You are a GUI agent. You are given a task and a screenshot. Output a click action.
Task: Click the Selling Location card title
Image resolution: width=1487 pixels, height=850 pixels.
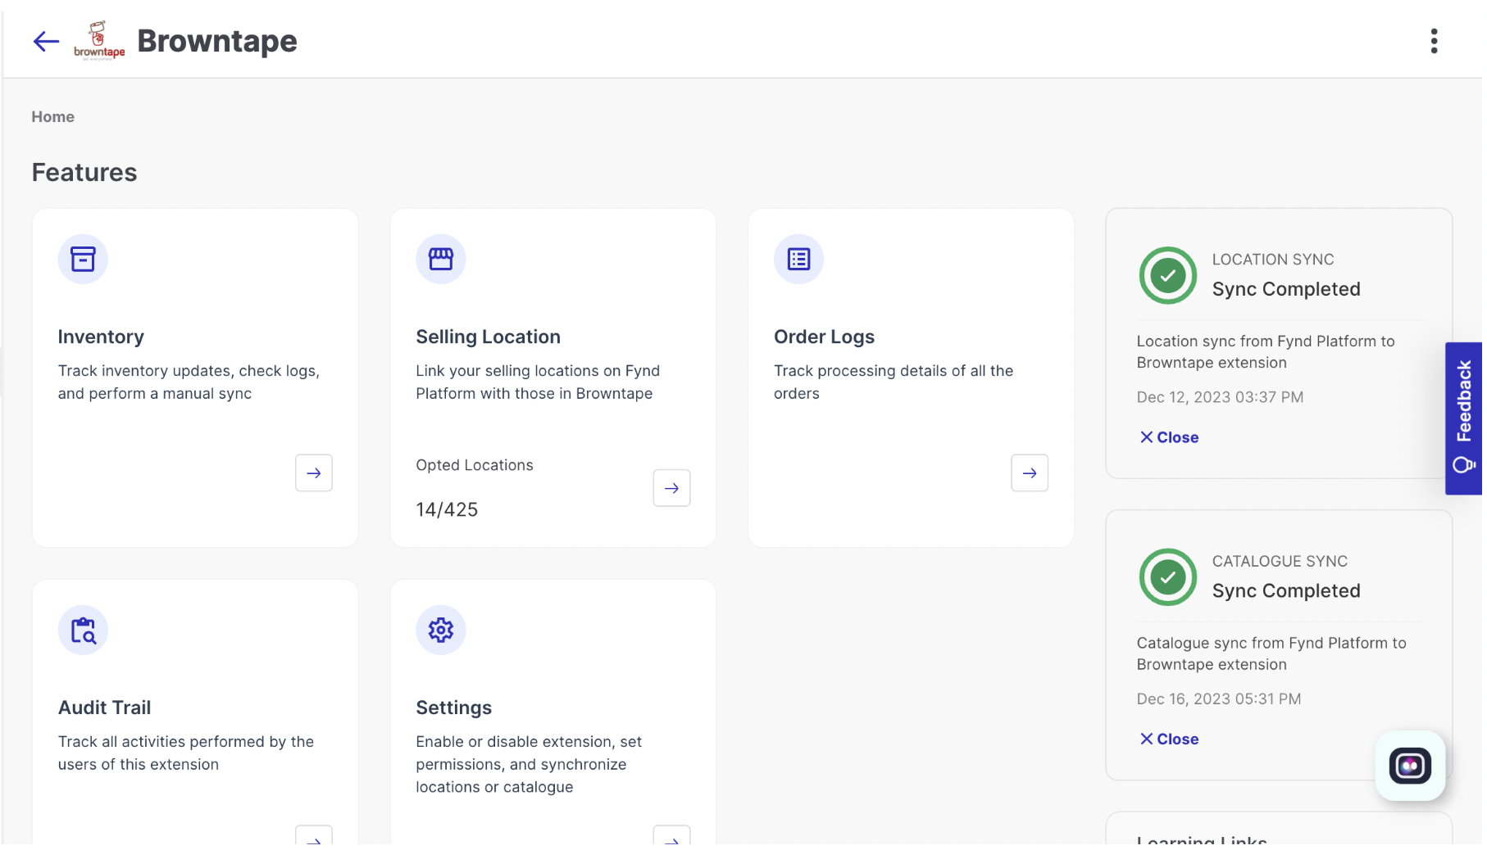coord(489,337)
